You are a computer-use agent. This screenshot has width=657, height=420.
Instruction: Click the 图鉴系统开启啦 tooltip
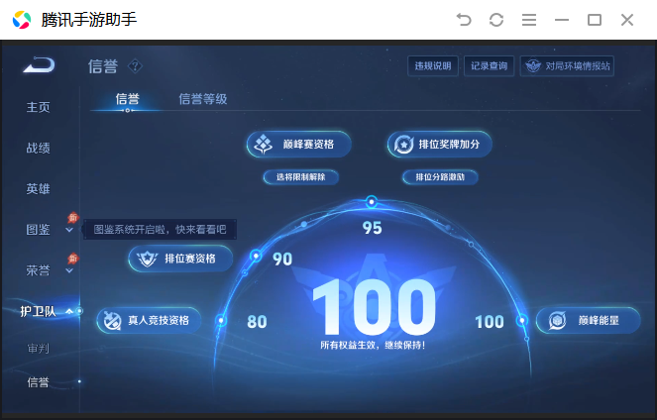[x=161, y=230]
